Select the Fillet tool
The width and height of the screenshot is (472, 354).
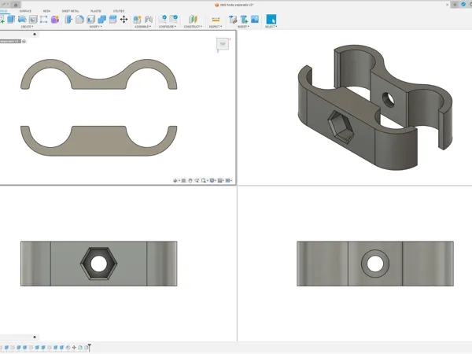79,19
